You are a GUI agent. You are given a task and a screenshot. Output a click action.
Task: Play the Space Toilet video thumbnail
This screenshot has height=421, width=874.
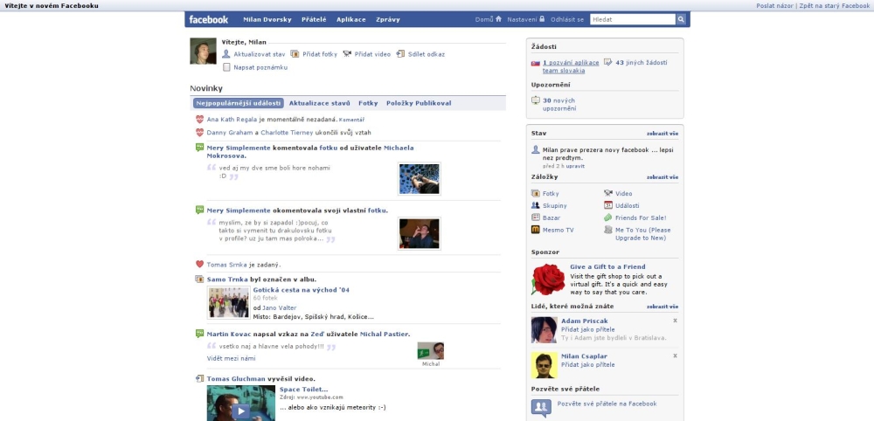[x=241, y=403]
